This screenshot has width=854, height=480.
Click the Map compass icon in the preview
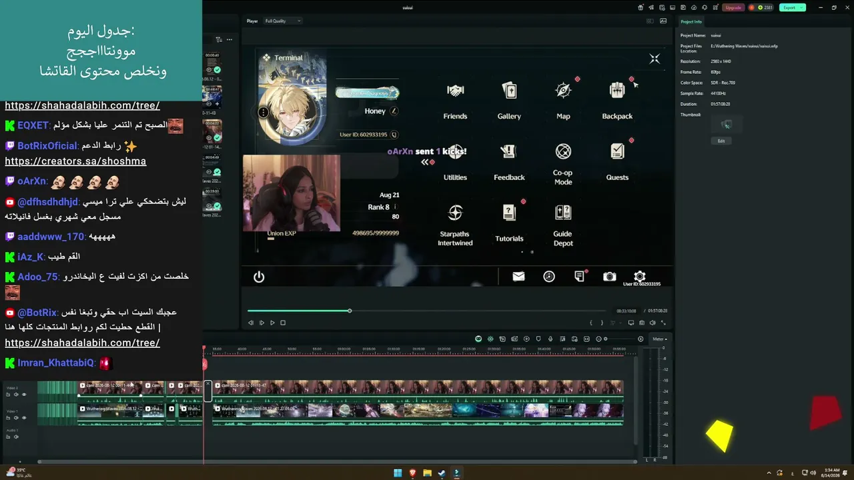pos(563,91)
